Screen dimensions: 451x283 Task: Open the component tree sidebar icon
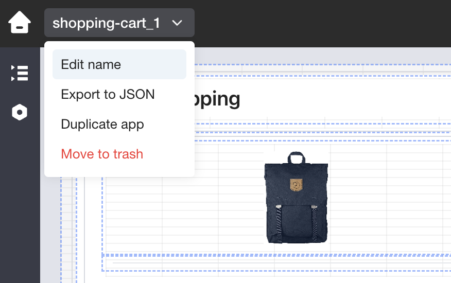pyautogui.click(x=20, y=73)
